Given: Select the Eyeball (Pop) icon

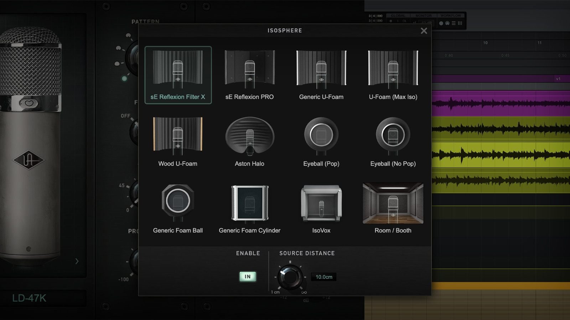Looking at the screenshot, I should 321,136.
